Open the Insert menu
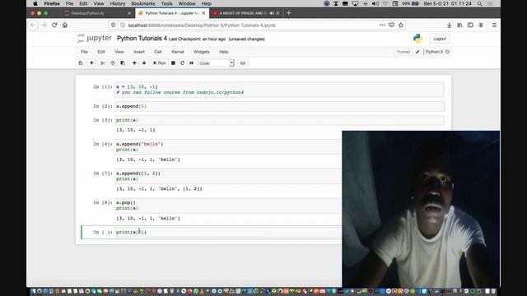 pos(139,52)
